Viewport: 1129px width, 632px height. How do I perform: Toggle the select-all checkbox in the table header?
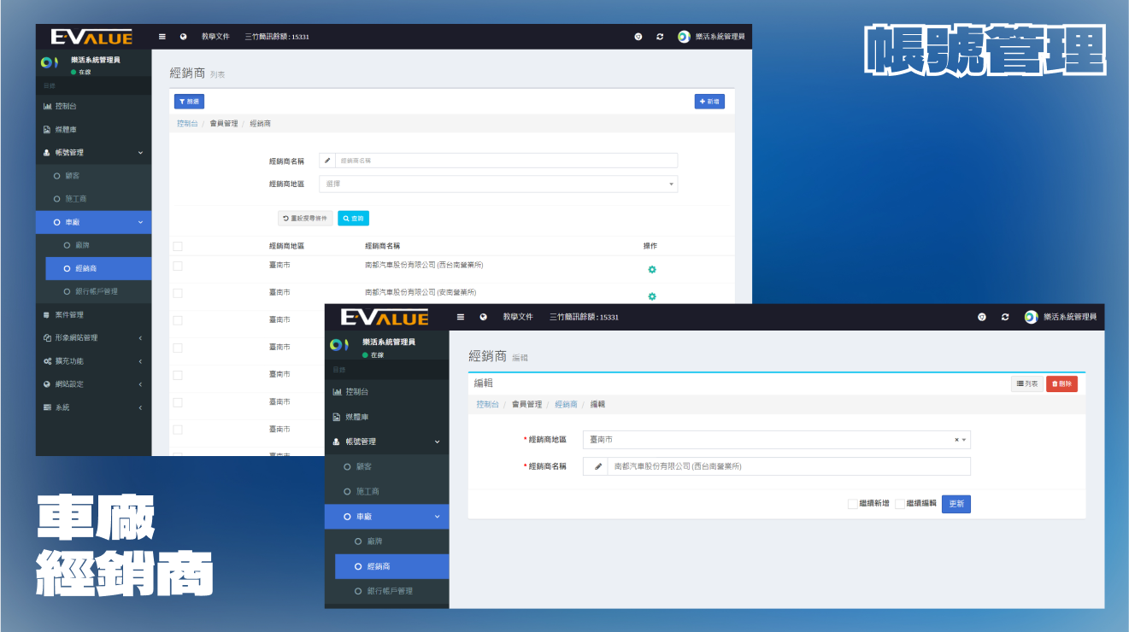coord(178,246)
